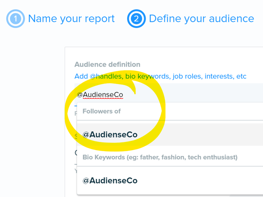This screenshot has height=197, width=263.
Task: Click empty input area right of typed handle
Action: [x=193, y=95]
